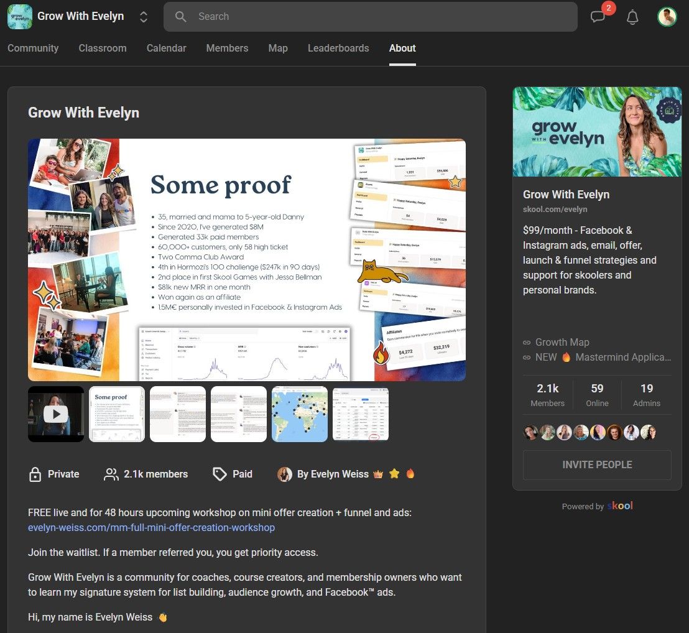Screen dimensions: 689x633
Task: Click the 2.1k members label under gallery
Action: 155,474
